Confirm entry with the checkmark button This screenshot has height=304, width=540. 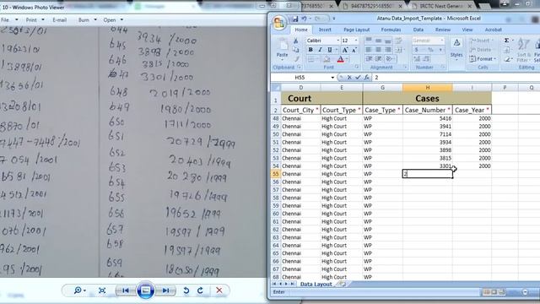point(358,78)
